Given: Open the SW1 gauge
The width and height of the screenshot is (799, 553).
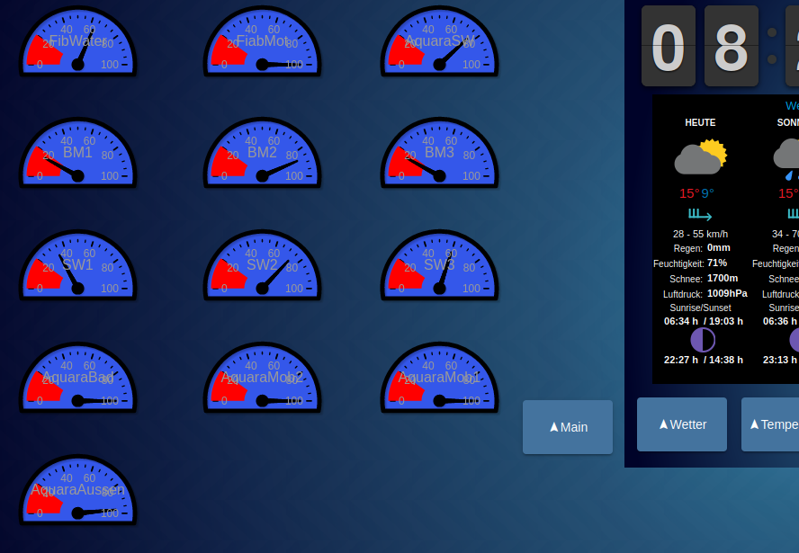Looking at the screenshot, I should pos(78,265).
